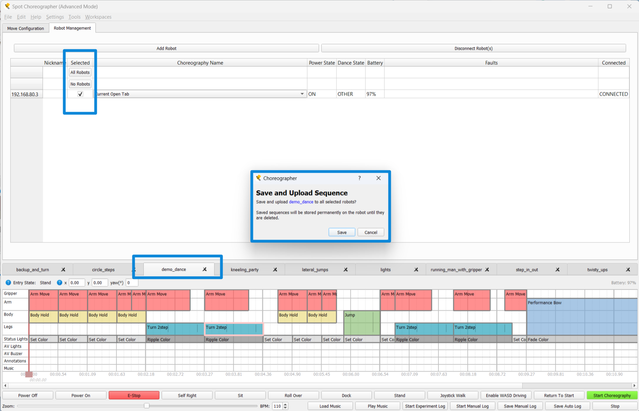Viewport: 639px width, 411px height.
Task: Close the kneeling_party tab with X
Action: 275,270
